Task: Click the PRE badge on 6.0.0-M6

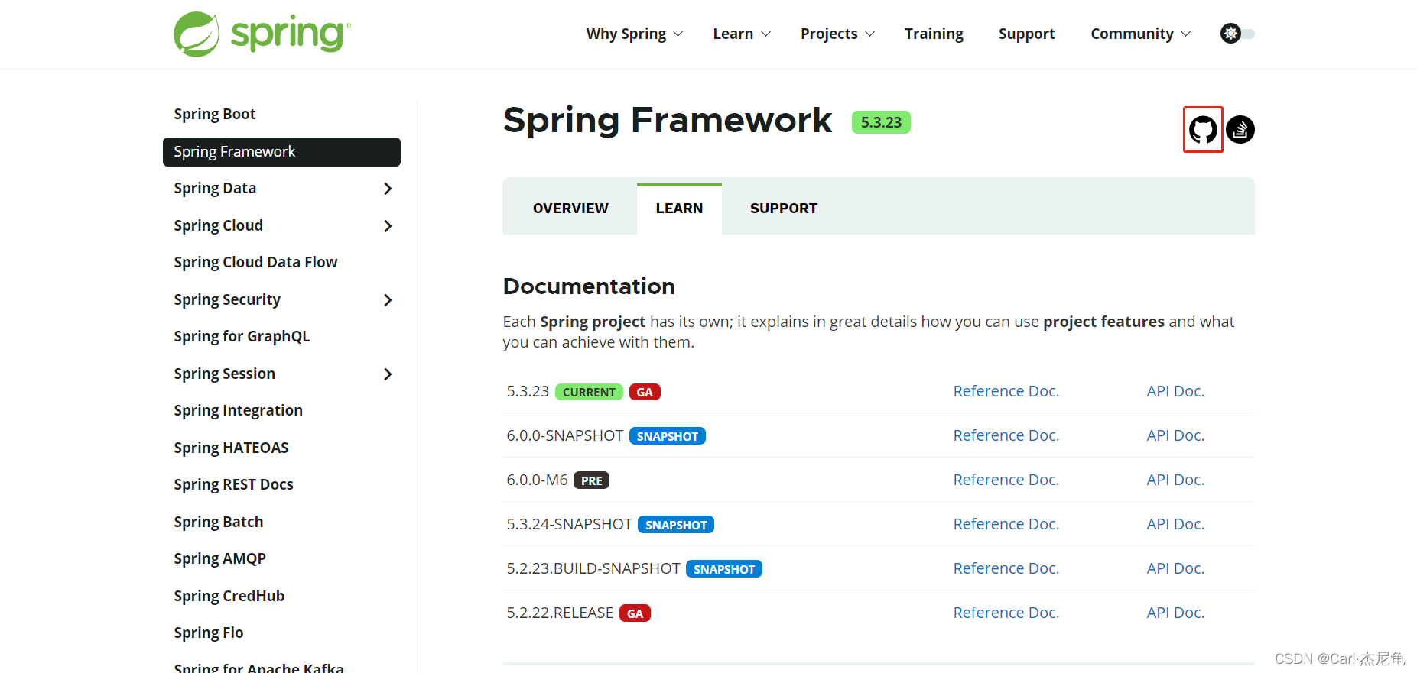Action: point(591,480)
